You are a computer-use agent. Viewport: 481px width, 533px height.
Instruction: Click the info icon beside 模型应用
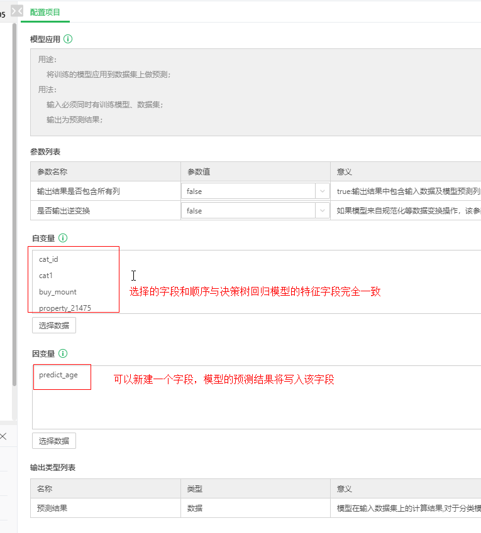(x=68, y=39)
